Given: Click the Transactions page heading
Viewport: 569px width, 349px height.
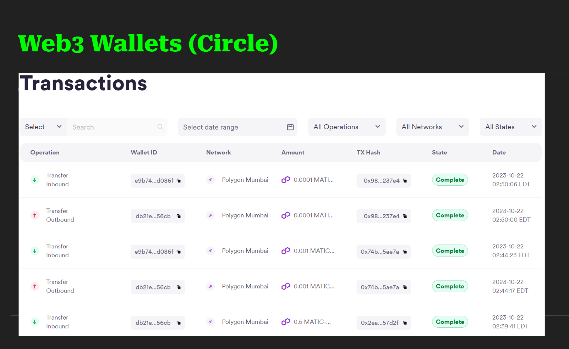Looking at the screenshot, I should (83, 83).
